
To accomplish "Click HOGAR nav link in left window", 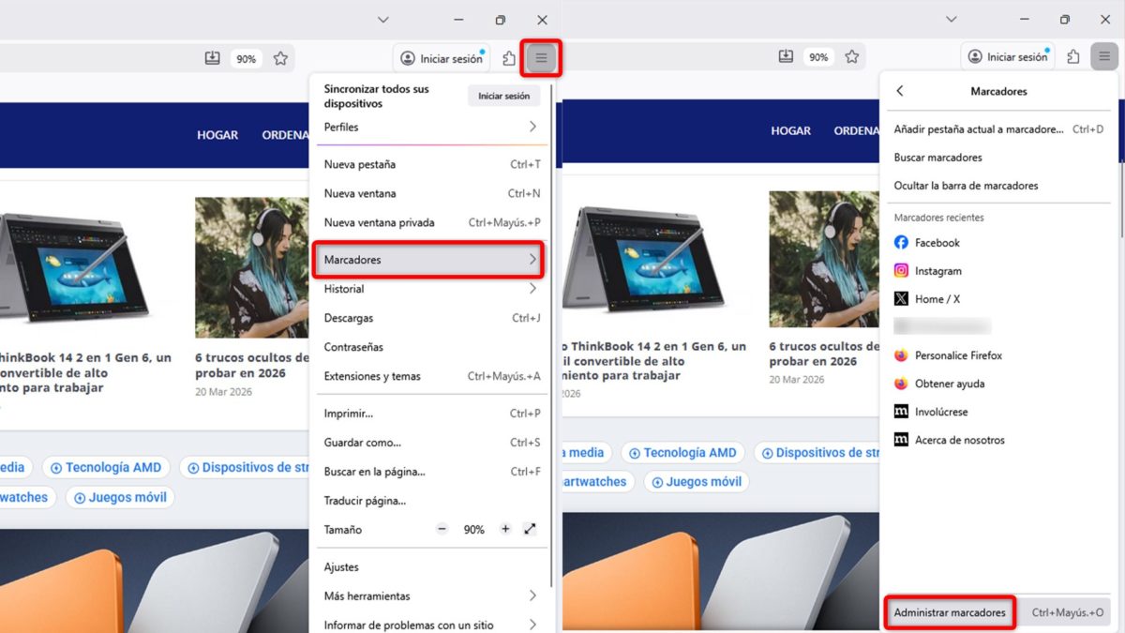I will (x=217, y=135).
